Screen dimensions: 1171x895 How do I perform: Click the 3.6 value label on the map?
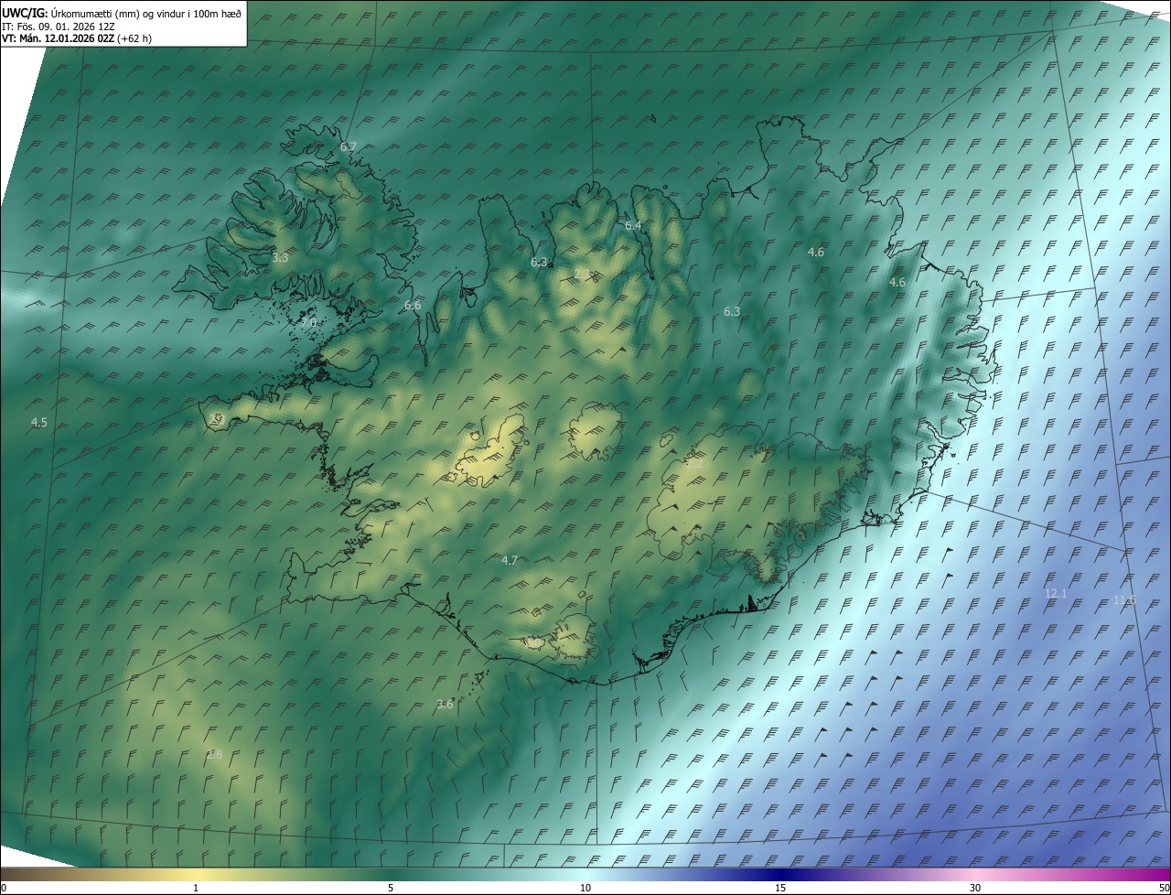click(x=445, y=704)
